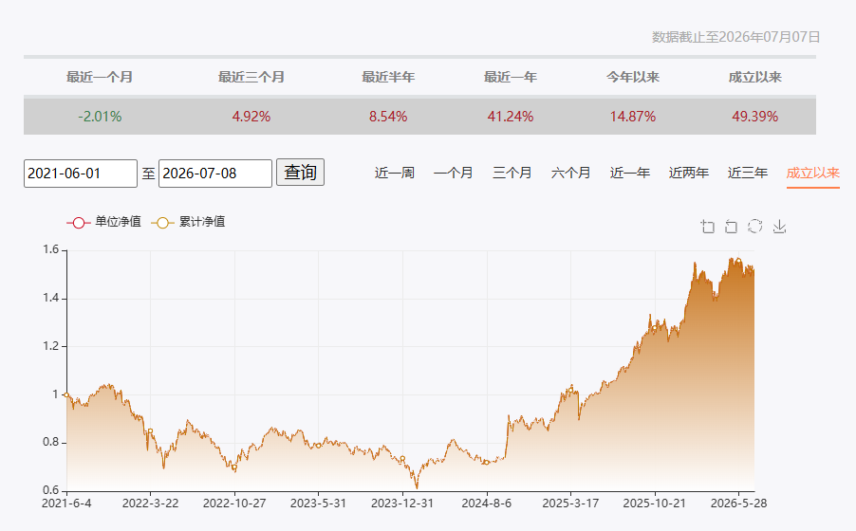This screenshot has width=856, height=531.
Task: Click the zoom reset back icon
Action: 731,227
